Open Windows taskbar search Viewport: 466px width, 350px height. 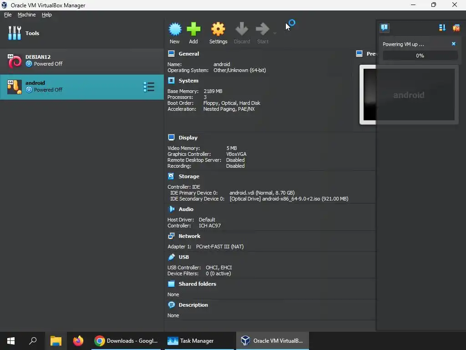point(33,341)
